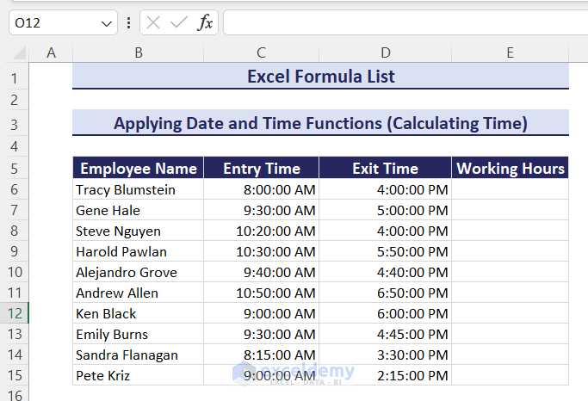
Task: Select Gene Hale's entry time 9:30:00 AM
Action: click(262, 210)
